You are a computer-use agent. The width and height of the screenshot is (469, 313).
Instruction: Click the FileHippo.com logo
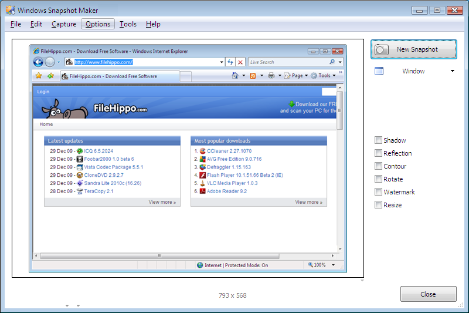click(120, 109)
